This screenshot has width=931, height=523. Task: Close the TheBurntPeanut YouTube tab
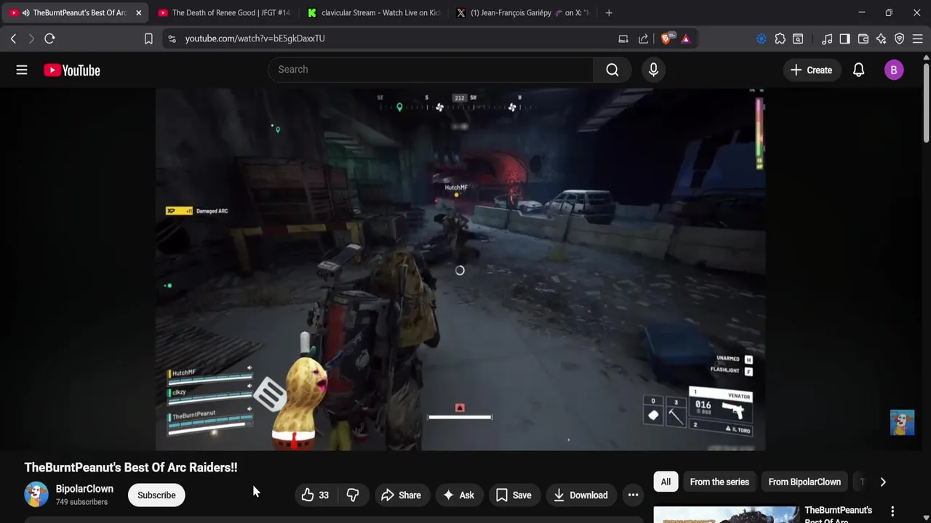point(138,12)
